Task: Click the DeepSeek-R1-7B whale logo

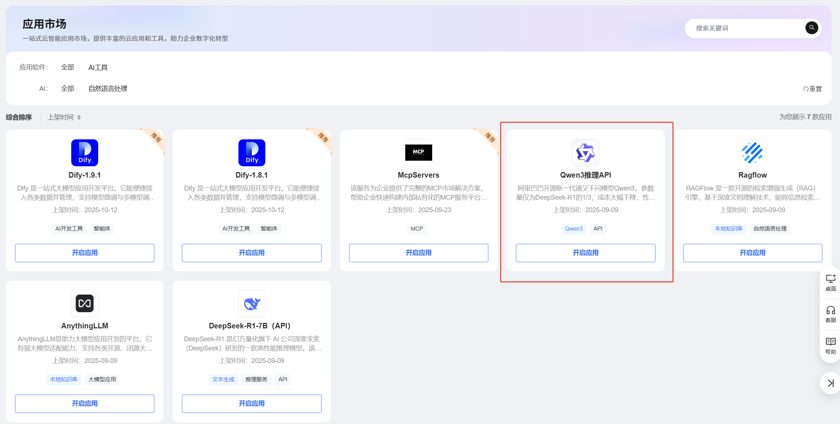Action: [252, 303]
